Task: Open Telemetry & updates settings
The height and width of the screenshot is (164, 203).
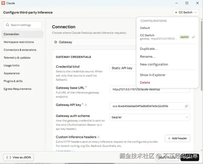Action: 17,58
